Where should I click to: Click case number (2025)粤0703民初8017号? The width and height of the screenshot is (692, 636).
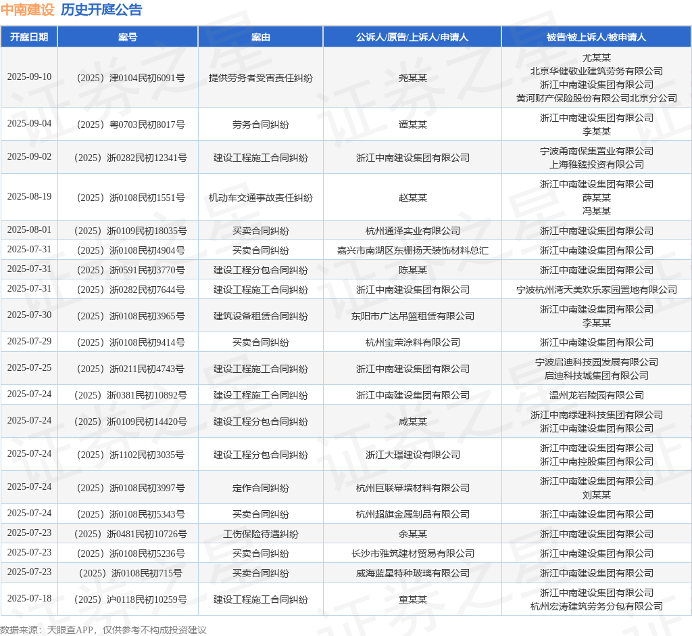130,124
